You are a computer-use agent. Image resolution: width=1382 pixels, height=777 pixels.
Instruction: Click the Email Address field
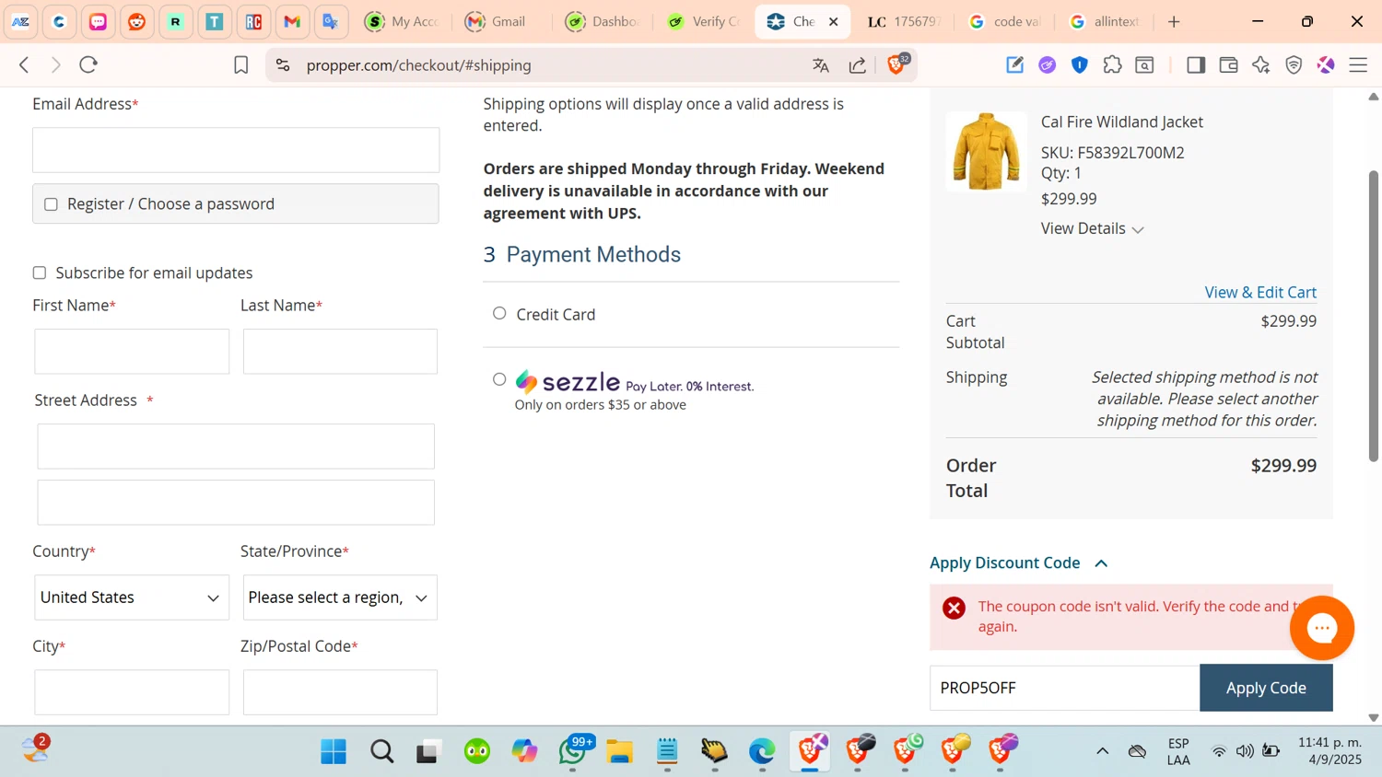[236, 150]
